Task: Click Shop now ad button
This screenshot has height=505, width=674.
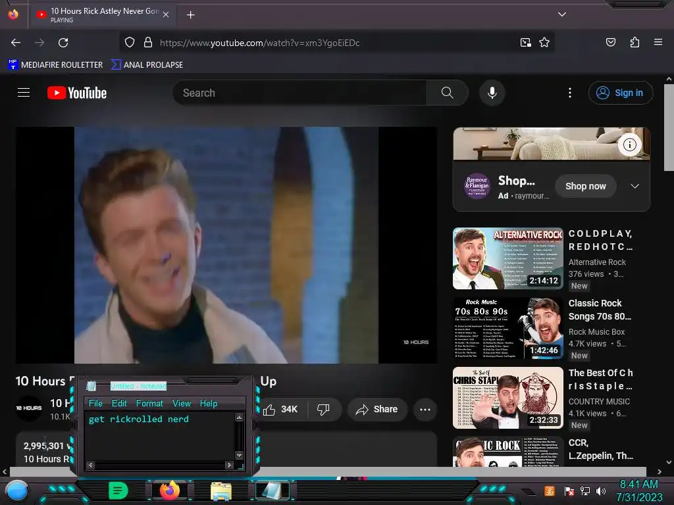Action: [x=585, y=186]
